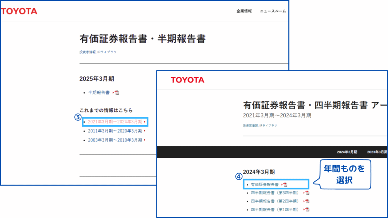Click PDF icon beside 半期報告書
This screenshot has width=388, height=218.
point(117,92)
